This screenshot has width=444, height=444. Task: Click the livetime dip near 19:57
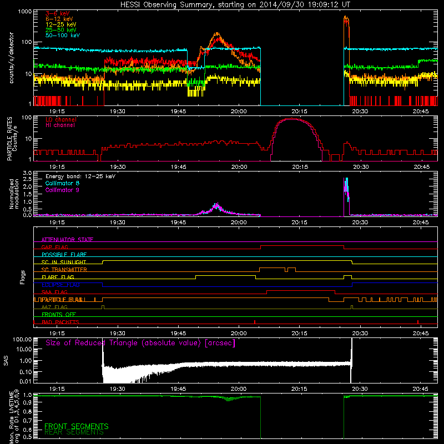coord(229,399)
